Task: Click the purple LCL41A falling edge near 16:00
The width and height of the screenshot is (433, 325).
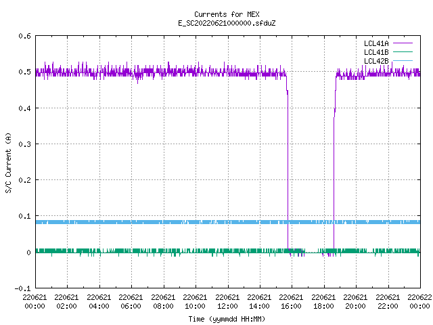Action: 288,166
